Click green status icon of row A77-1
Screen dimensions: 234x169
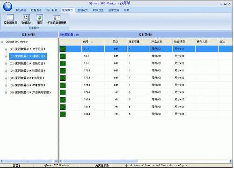click(x=63, y=78)
